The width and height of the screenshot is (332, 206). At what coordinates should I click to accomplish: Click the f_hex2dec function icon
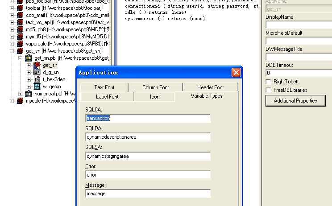click(x=37, y=79)
